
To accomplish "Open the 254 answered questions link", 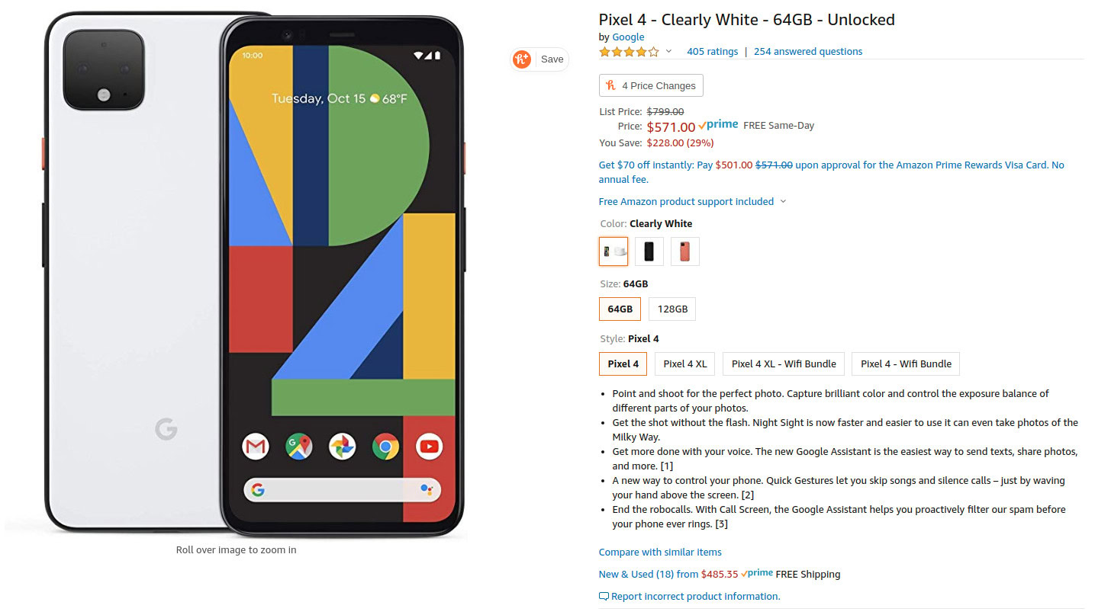I will (x=808, y=52).
